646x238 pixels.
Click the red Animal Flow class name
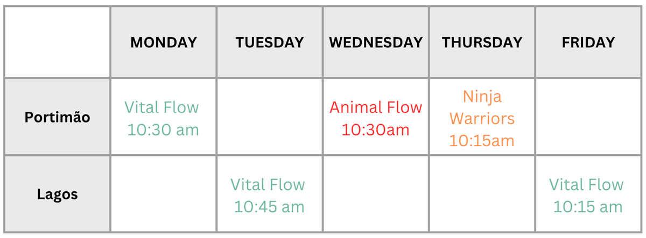tap(376, 107)
